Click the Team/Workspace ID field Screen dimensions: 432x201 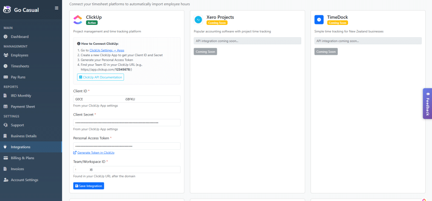pyautogui.click(x=127, y=169)
